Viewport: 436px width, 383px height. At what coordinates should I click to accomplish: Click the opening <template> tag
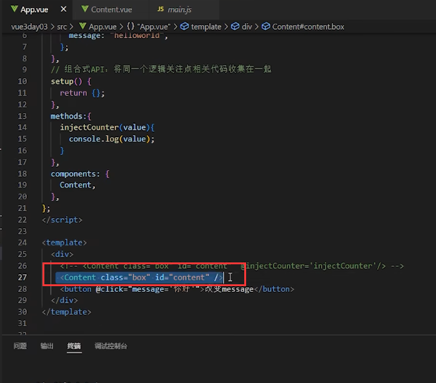tap(64, 242)
